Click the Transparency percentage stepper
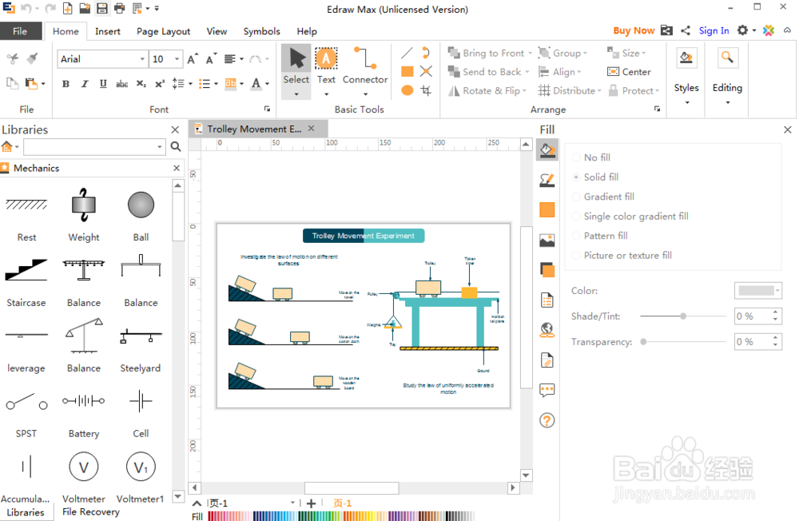Image resolution: width=799 pixels, height=521 pixels. point(775,341)
